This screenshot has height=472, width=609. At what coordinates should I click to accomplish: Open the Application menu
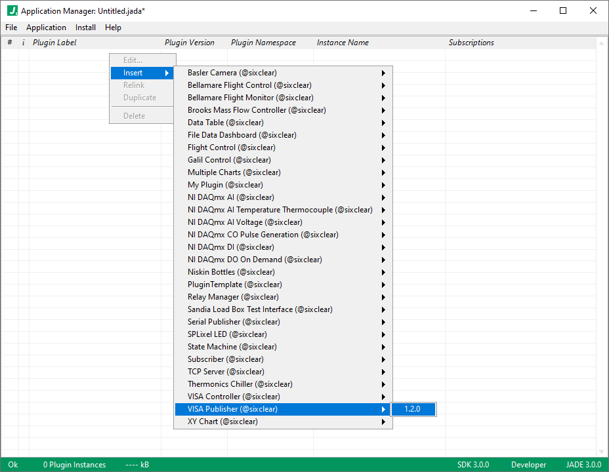pos(46,28)
